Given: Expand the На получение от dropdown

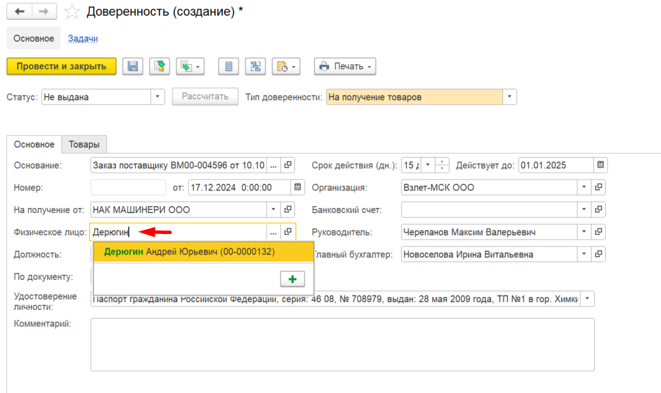Looking at the screenshot, I should click(273, 209).
